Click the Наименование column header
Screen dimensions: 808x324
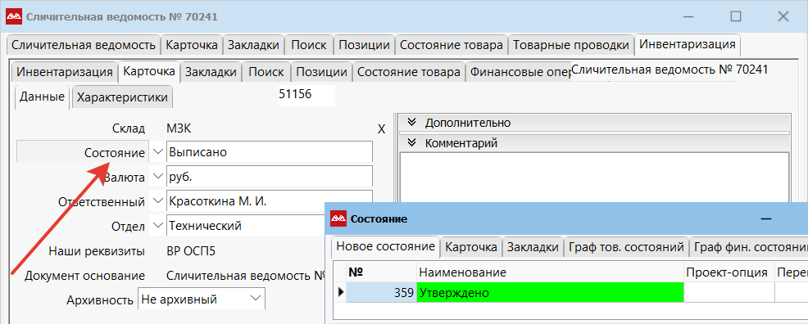(x=550, y=272)
